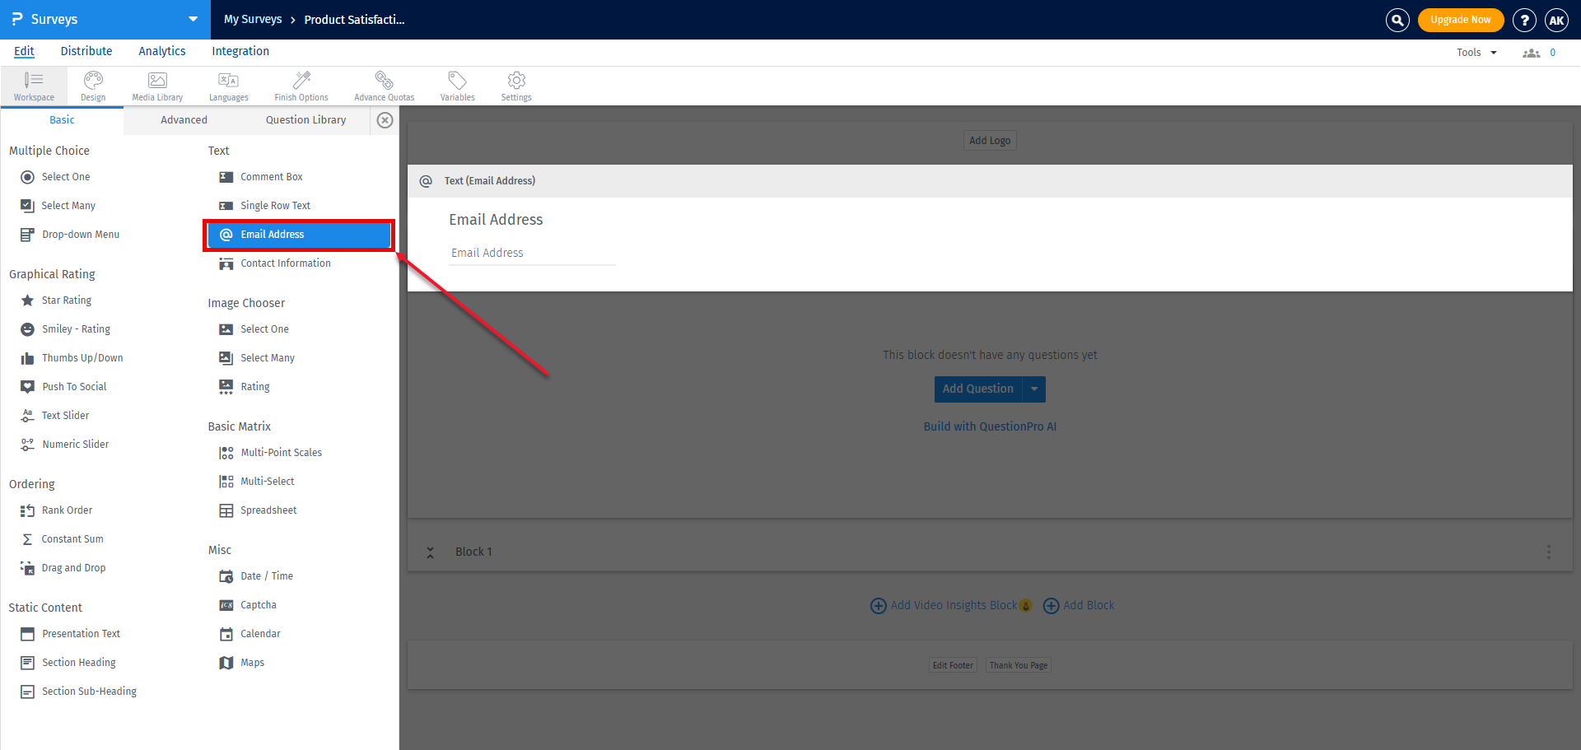1581x750 pixels.
Task: Open Advance Quotas settings
Action: pyautogui.click(x=384, y=85)
